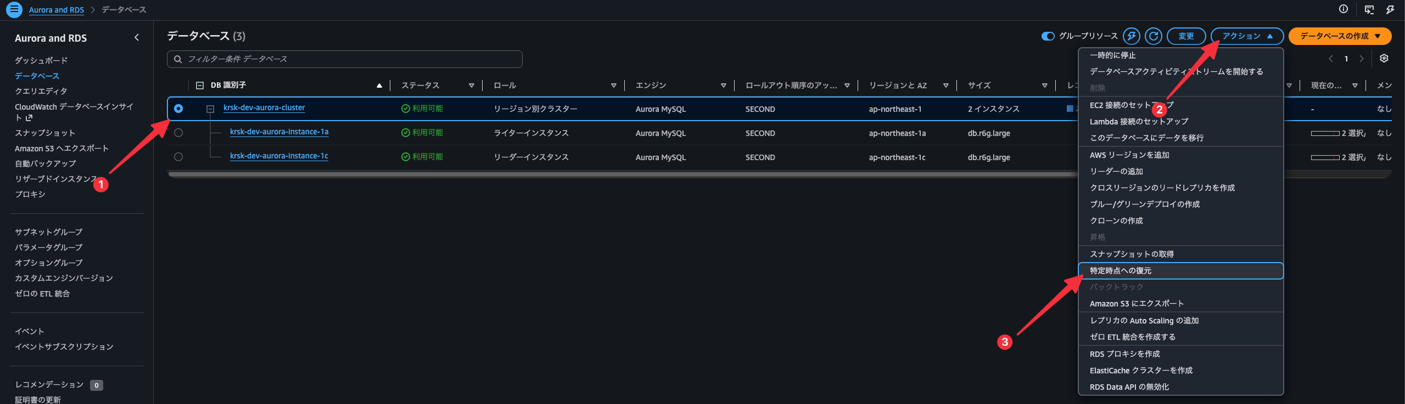Sort by the リージョンと AZ column arrow
Image resolution: width=1405 pixels, height=404 pixels.
point(946,86)
